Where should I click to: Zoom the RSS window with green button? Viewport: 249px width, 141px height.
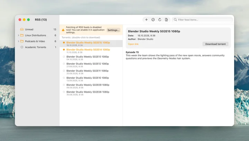pyautogui.click(x=28, y=20)
